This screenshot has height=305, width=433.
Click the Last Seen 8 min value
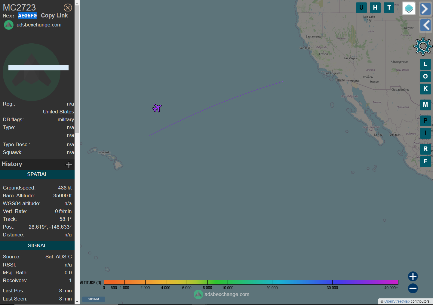65,299
